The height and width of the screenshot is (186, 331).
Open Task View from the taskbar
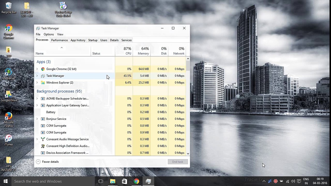[x=101, y=181]
